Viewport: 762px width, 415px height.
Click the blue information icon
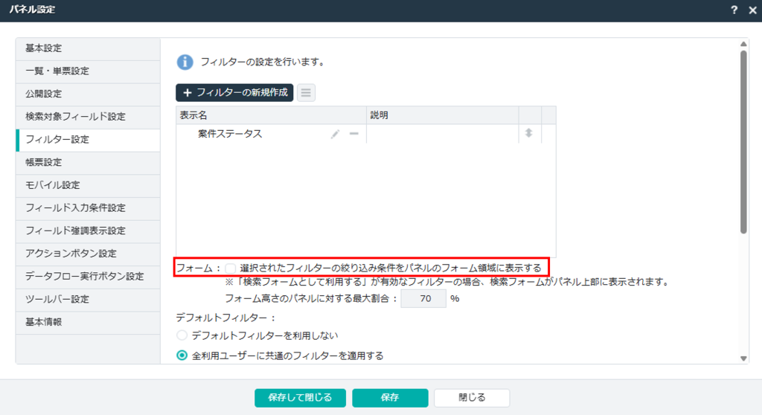pyautogui.click(x=185, y=62)
